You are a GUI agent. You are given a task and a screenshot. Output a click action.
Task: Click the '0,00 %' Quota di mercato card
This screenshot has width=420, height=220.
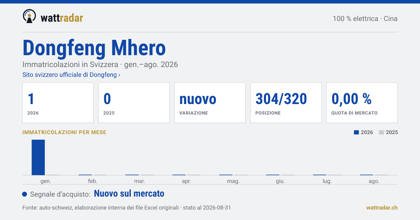pyautogui.click(x=362, y=103)
